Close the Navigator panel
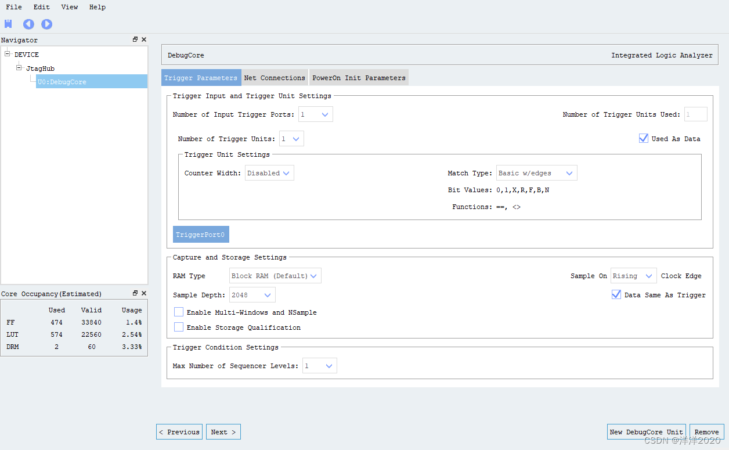The image size is (729, 450). (x=144, y=39)
